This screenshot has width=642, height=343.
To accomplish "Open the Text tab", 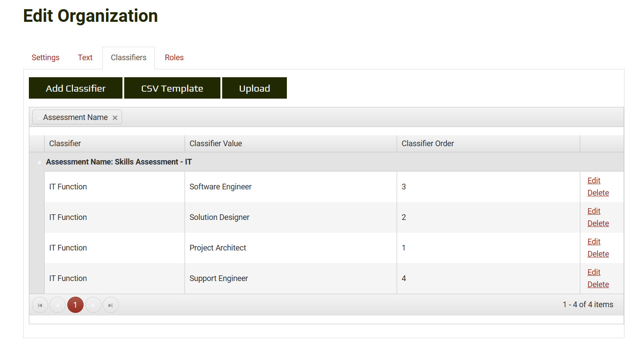I will pyautogui.click(x=85, y=58).
